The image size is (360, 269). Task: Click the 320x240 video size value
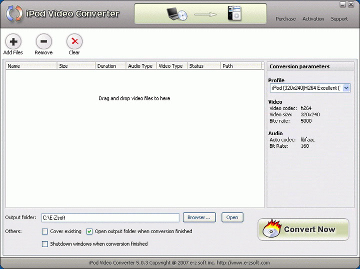point(310,115)
